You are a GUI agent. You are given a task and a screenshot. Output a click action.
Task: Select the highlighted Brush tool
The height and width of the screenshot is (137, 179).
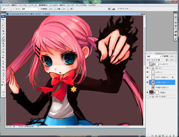[x=3, y=41]
